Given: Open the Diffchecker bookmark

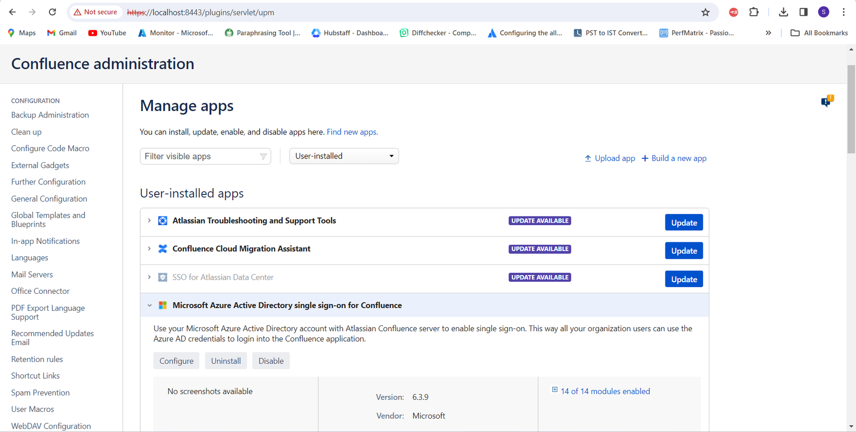Looking at the screenshot, I should (438, 33).
